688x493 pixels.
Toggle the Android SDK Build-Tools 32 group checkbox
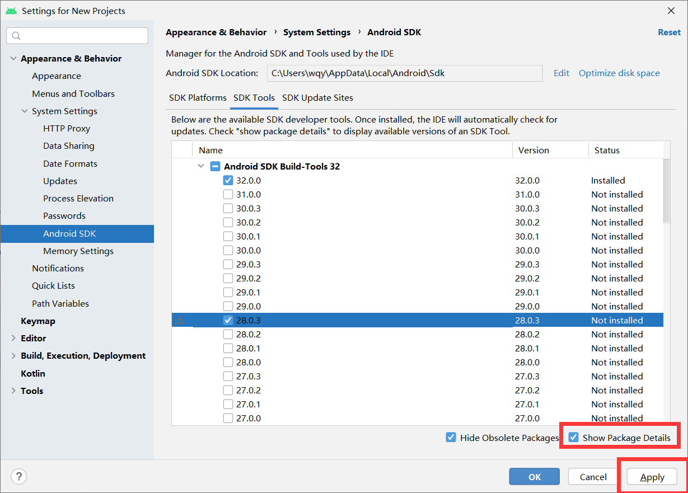pos(215,166)
